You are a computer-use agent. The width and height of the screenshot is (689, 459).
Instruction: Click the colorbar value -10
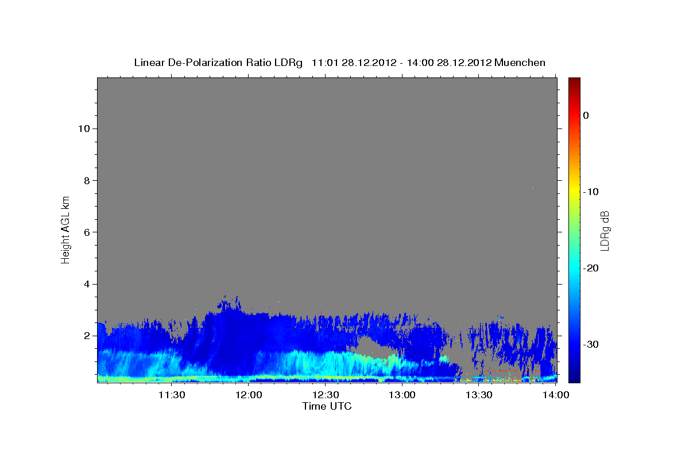point(591,192)
